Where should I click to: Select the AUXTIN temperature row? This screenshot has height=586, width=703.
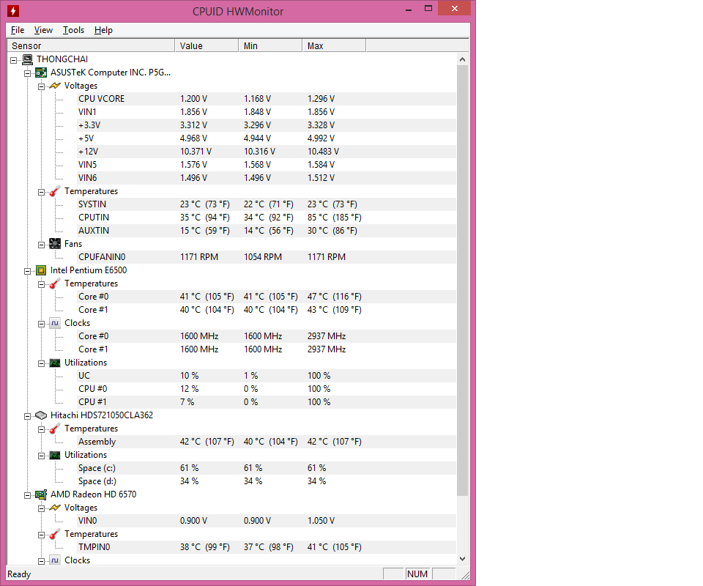coord(267,231)
